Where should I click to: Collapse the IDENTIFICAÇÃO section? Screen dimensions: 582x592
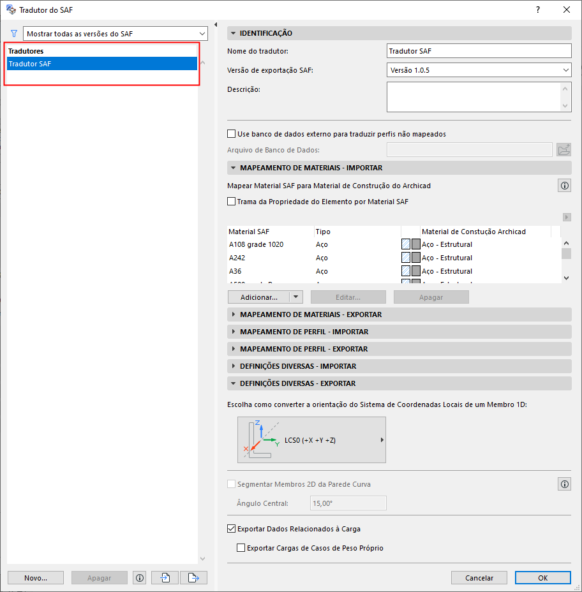(234, 33)
